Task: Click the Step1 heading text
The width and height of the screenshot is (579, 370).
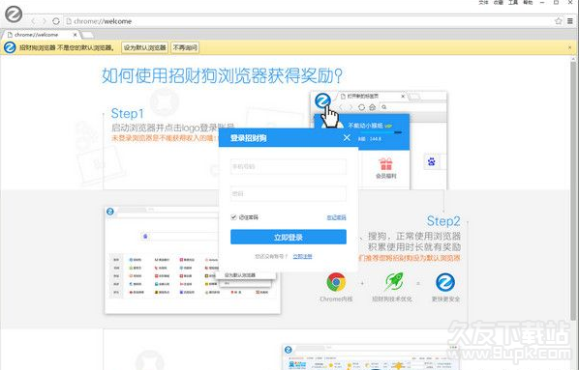Action: [x=127, y=113]
